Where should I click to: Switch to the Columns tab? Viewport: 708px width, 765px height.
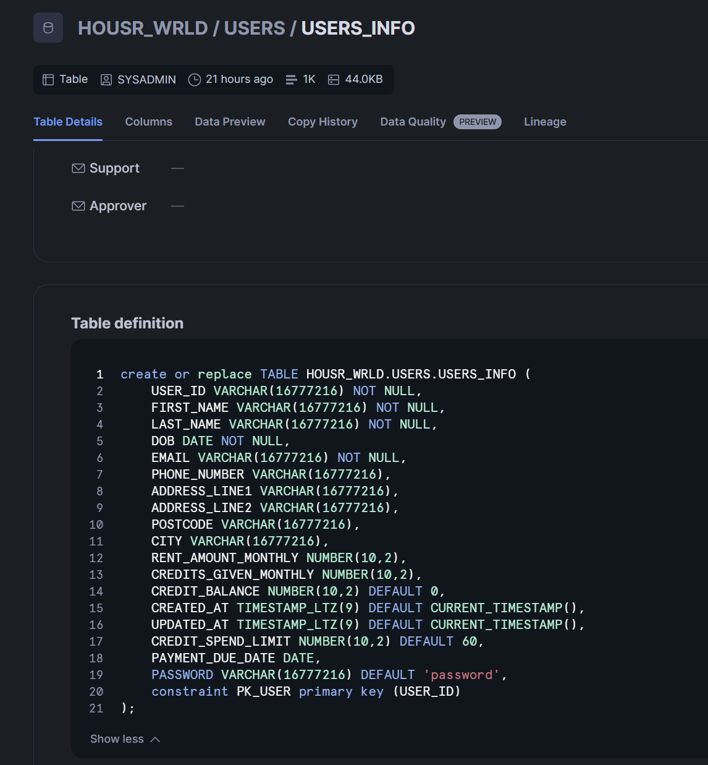pyautogui.click(x=149, y=122)
